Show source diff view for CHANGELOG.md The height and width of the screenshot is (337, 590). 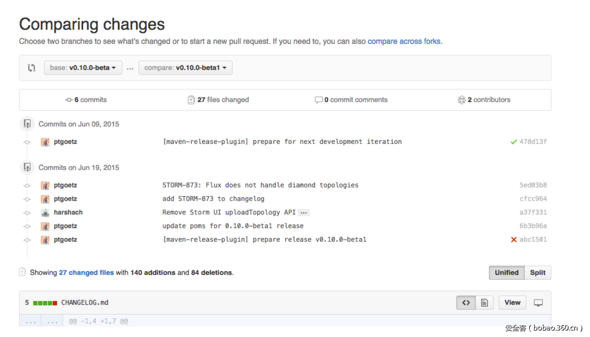pyautogui.click(x=466, y=302)
